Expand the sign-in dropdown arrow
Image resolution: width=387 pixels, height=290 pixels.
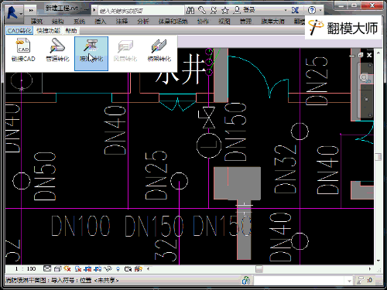[286, 10]
